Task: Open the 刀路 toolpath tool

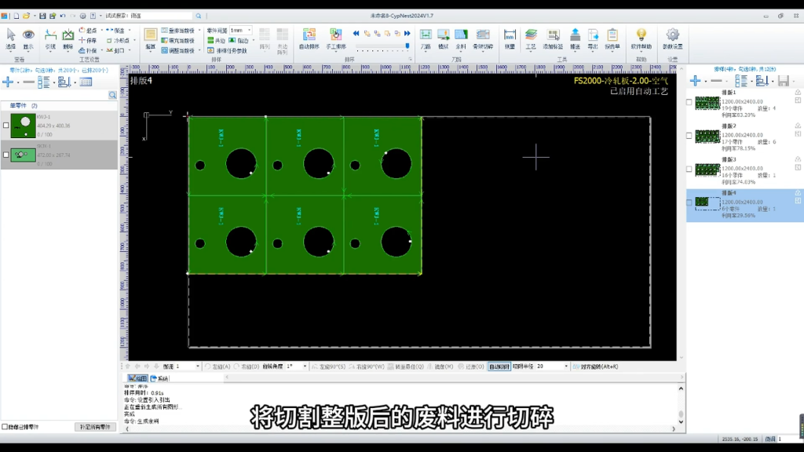Action: pos(426,39)
